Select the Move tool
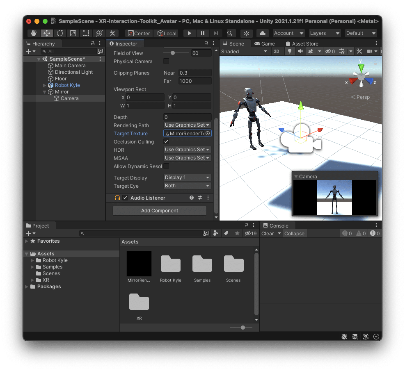This screenshot has height=371, width=405. click(47, 33)
